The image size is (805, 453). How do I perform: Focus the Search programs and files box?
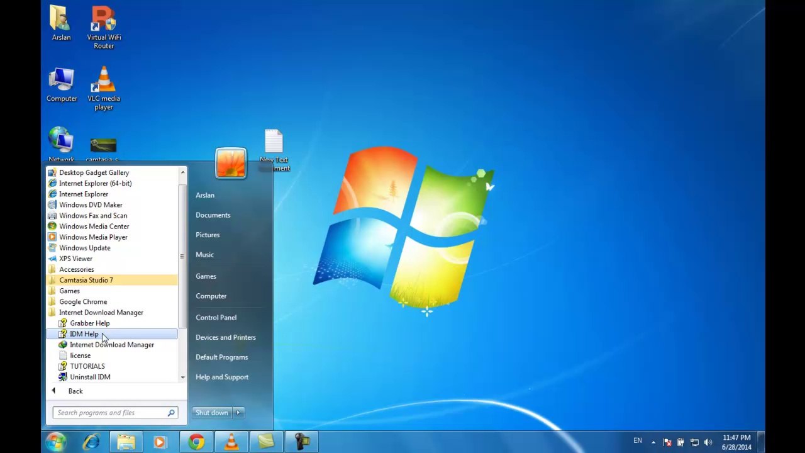(111, 413)
